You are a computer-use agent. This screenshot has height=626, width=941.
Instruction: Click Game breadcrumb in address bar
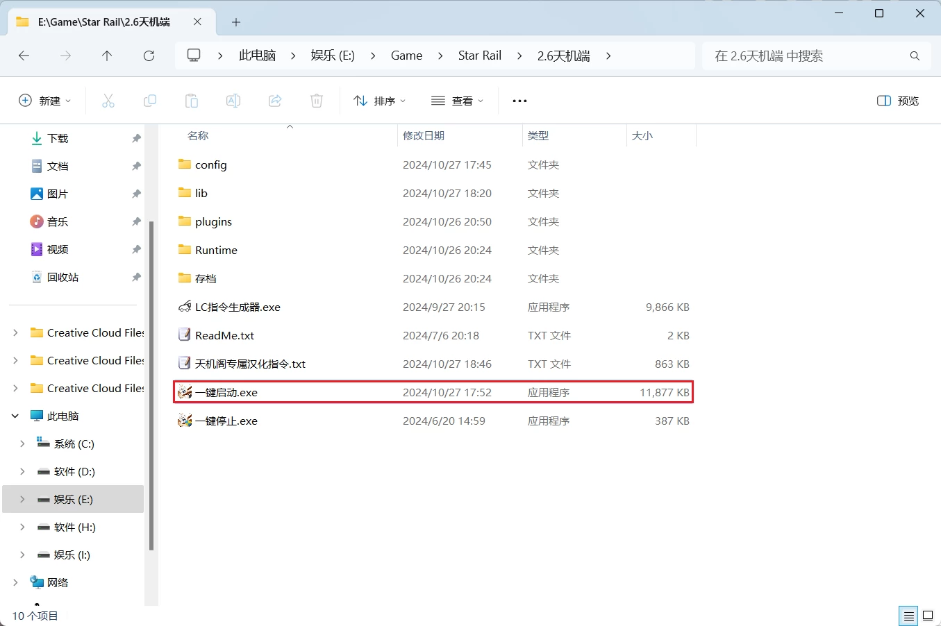point(406,56)
